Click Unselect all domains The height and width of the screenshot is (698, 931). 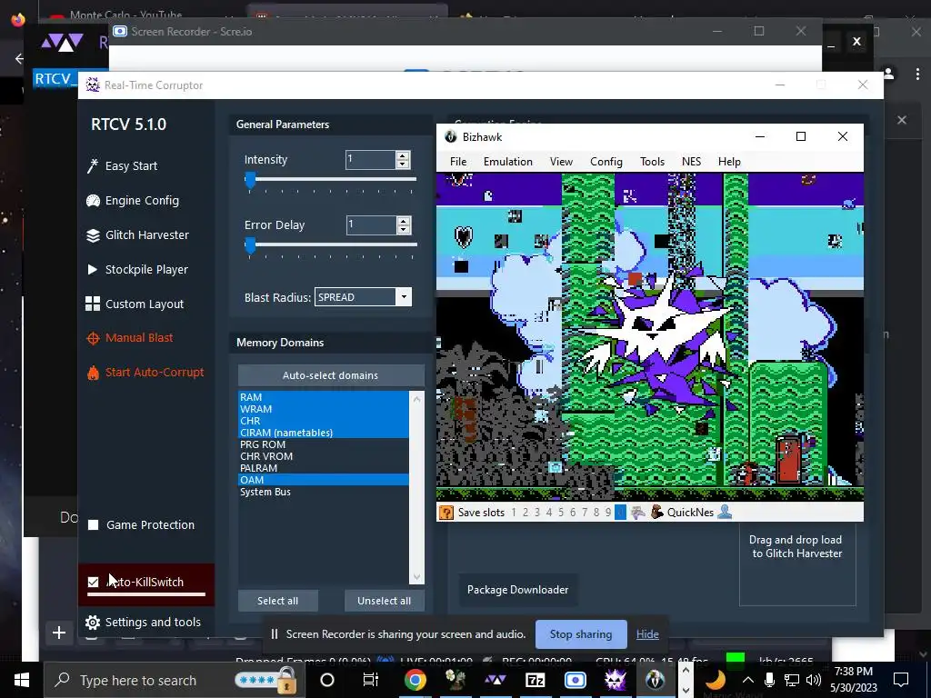pos(385,601)
